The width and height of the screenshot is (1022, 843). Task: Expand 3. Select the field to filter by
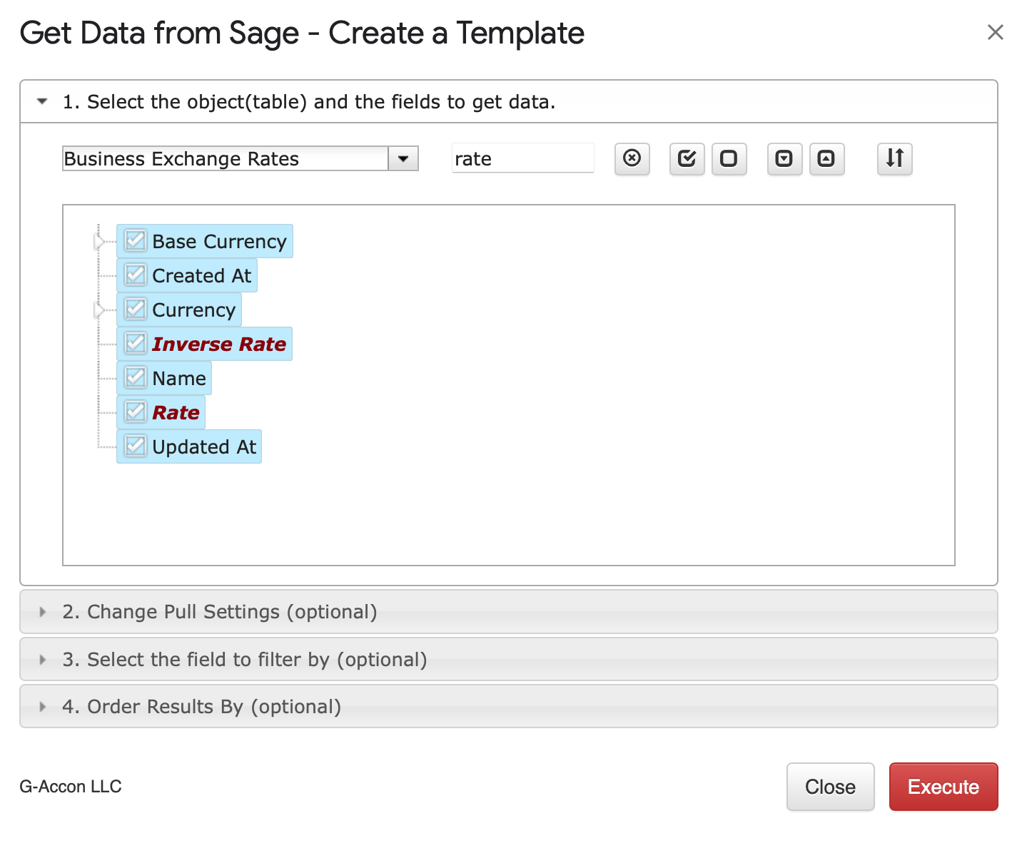pos(508,660)
